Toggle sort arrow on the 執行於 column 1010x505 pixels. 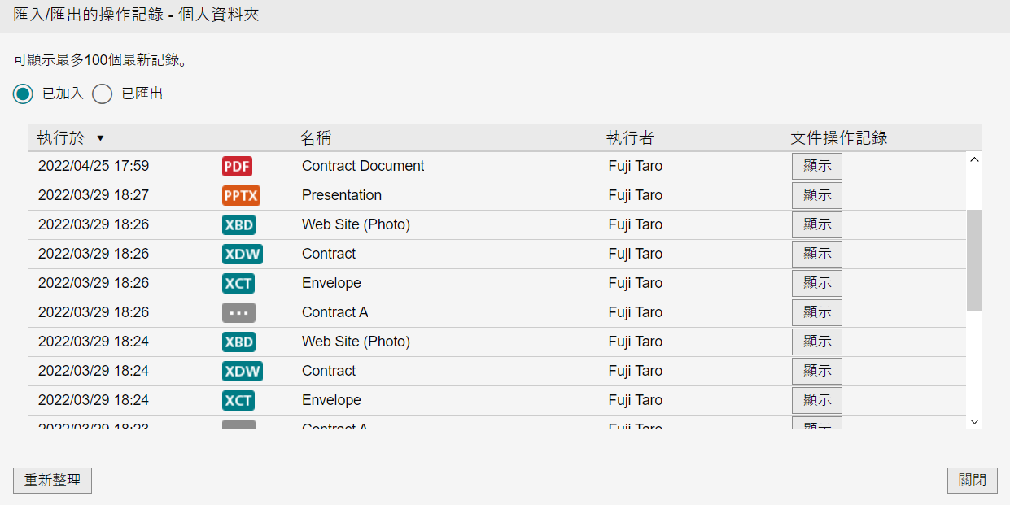pyautogui.click(x=100, y=138)
